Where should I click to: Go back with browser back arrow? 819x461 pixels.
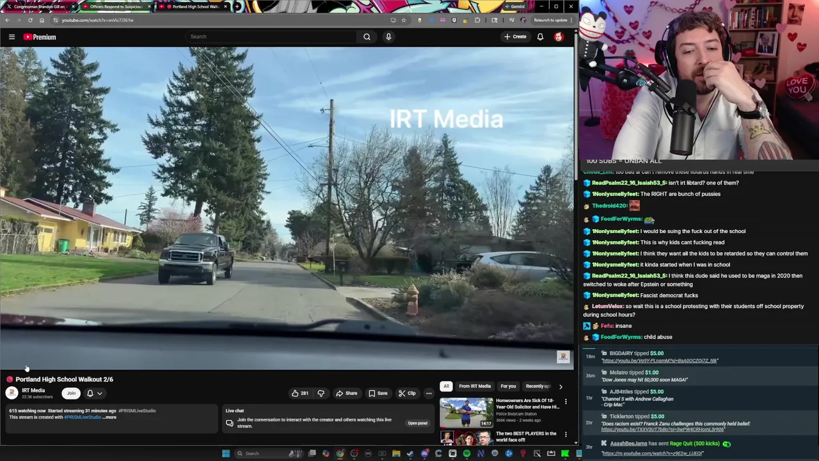click(x=7, y=20)
